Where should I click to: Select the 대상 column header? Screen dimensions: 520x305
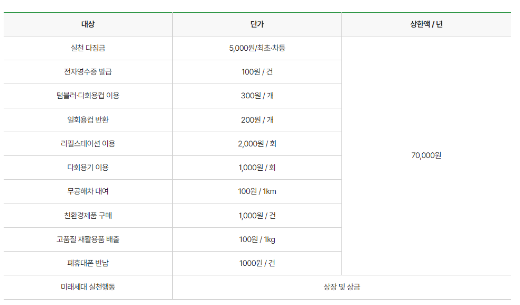point(88,24)
